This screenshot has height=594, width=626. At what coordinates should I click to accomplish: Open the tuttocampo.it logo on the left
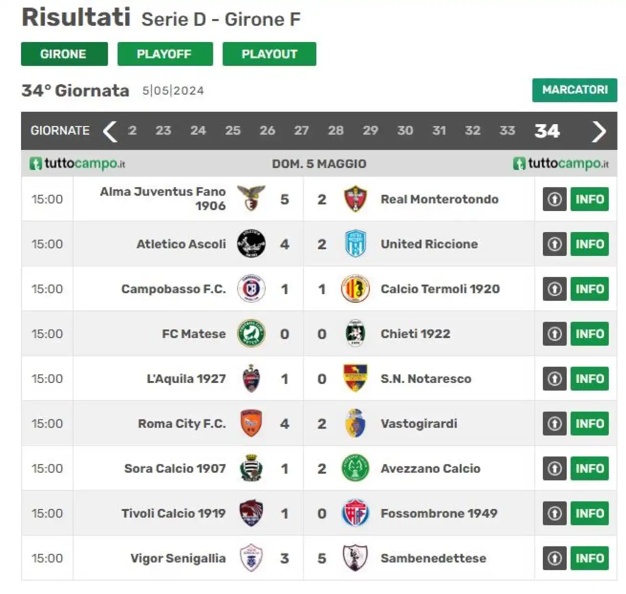click(x=77, y=163)
